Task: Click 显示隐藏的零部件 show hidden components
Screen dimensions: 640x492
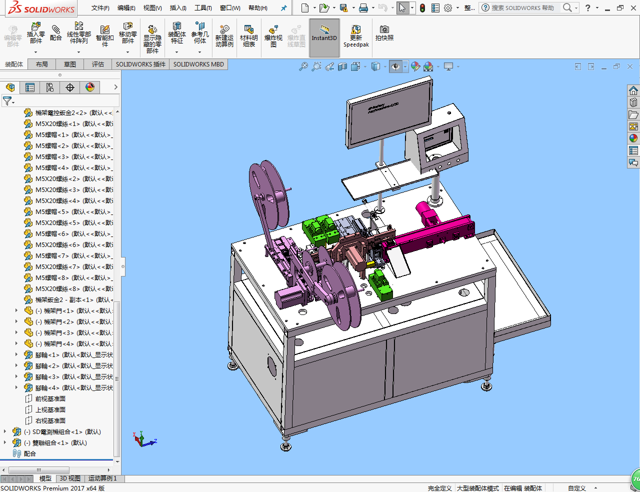Action: 152,38
